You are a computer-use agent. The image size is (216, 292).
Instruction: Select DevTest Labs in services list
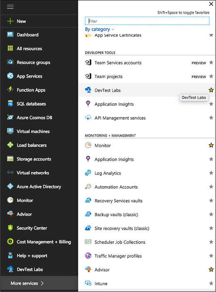coord(146,90)
